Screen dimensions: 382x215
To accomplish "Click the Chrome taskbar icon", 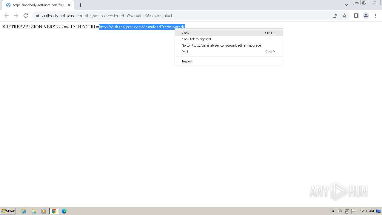I will pyautogui.click(x=54, y=211).
